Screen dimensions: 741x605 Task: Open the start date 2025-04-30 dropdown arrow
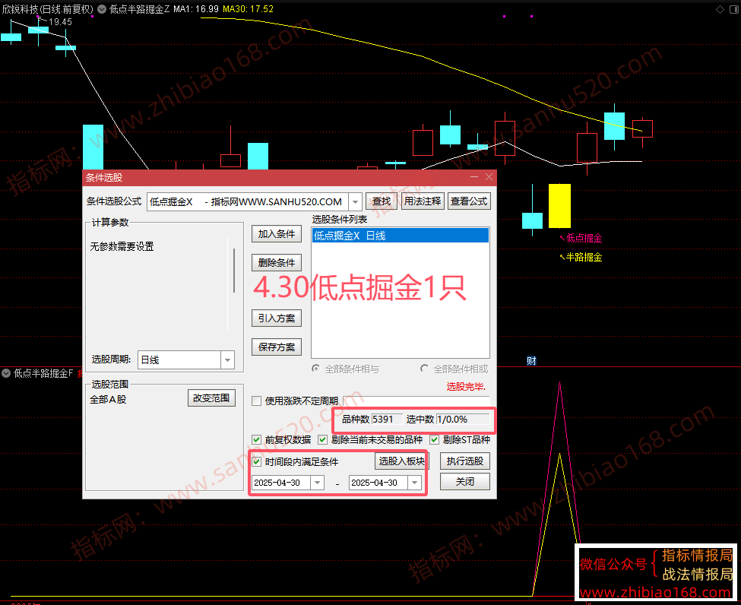[x=318, y=483]
